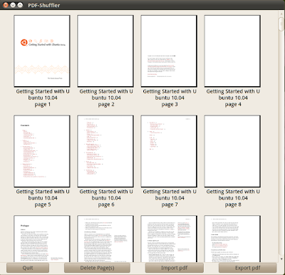This screenshot has width=285, height=275.
Task: Click 'page 2' caption text
Action: click(x=106, y=105)
